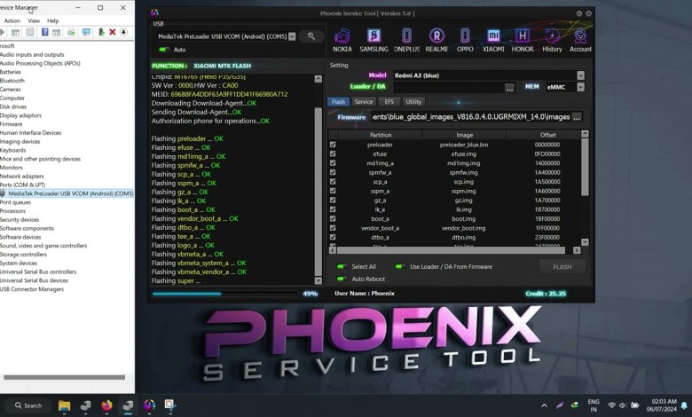Screen dimensions: 692x417
Task: Open the History panel icon
Action: click(552, 40)
